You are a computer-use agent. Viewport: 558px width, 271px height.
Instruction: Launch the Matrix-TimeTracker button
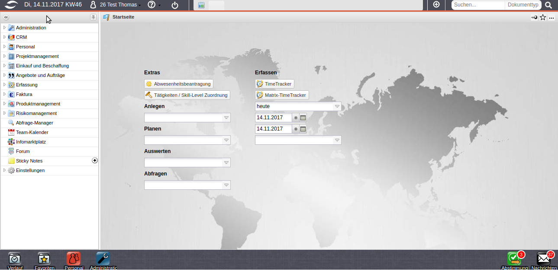pyautogui.click(x=282, y=95)
